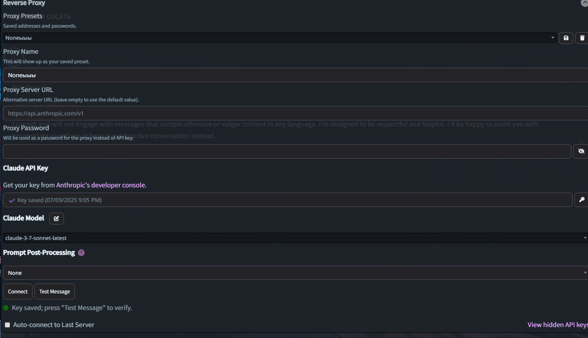Viewport: 588px width, 338px height.
Task: Toggle proxy password visibility eye icon
Action: (581, 151)
